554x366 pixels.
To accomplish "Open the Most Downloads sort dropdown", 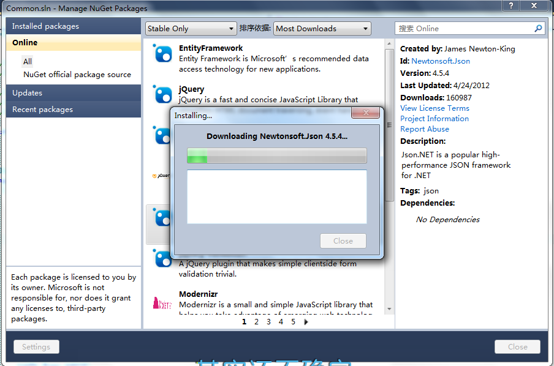I will [x=322, y=29].
